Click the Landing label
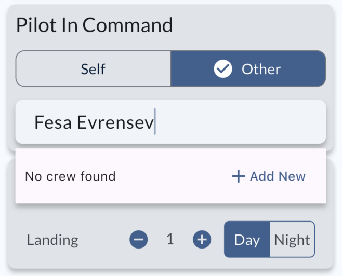The width and height of the screenshot is (342, 276). pos(52,240)
